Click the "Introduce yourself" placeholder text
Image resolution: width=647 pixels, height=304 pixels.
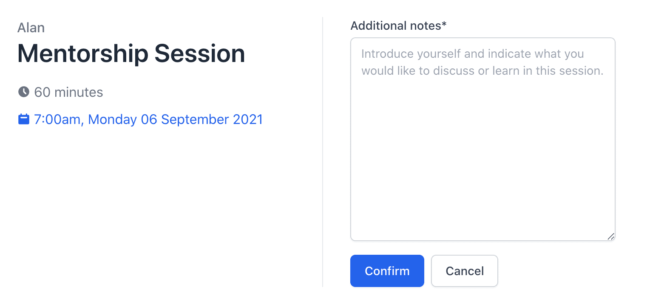[409, 54]
